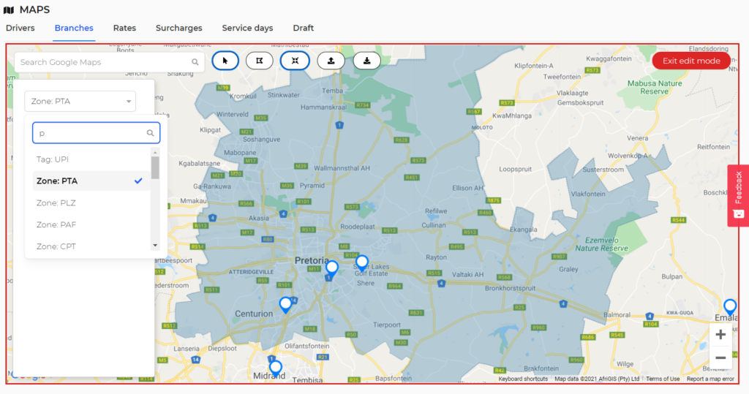The height and width of the screenshot is (394, 749).
Task: Focus the Search Google Maps field
Action: 110,62
